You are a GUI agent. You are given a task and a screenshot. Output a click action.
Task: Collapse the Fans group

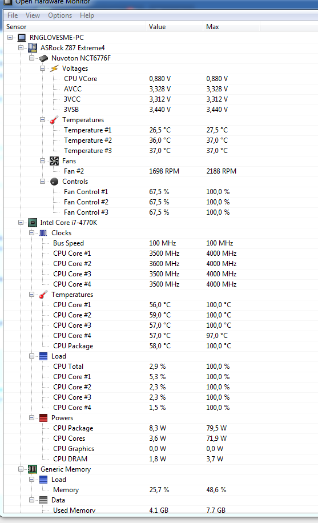click(x=42, y=161)
